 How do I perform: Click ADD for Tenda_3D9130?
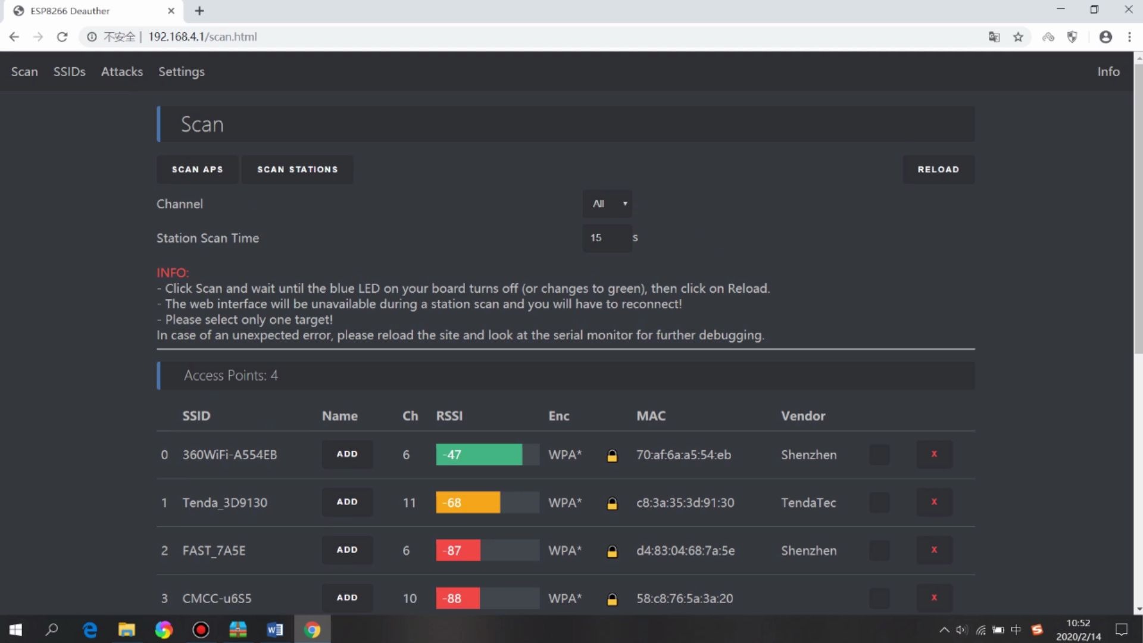[x=347, y=502]
